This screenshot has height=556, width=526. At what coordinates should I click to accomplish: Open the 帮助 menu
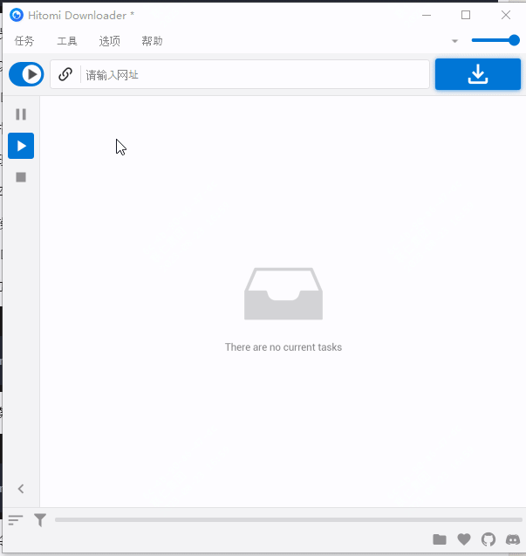(x=152, y=41)
